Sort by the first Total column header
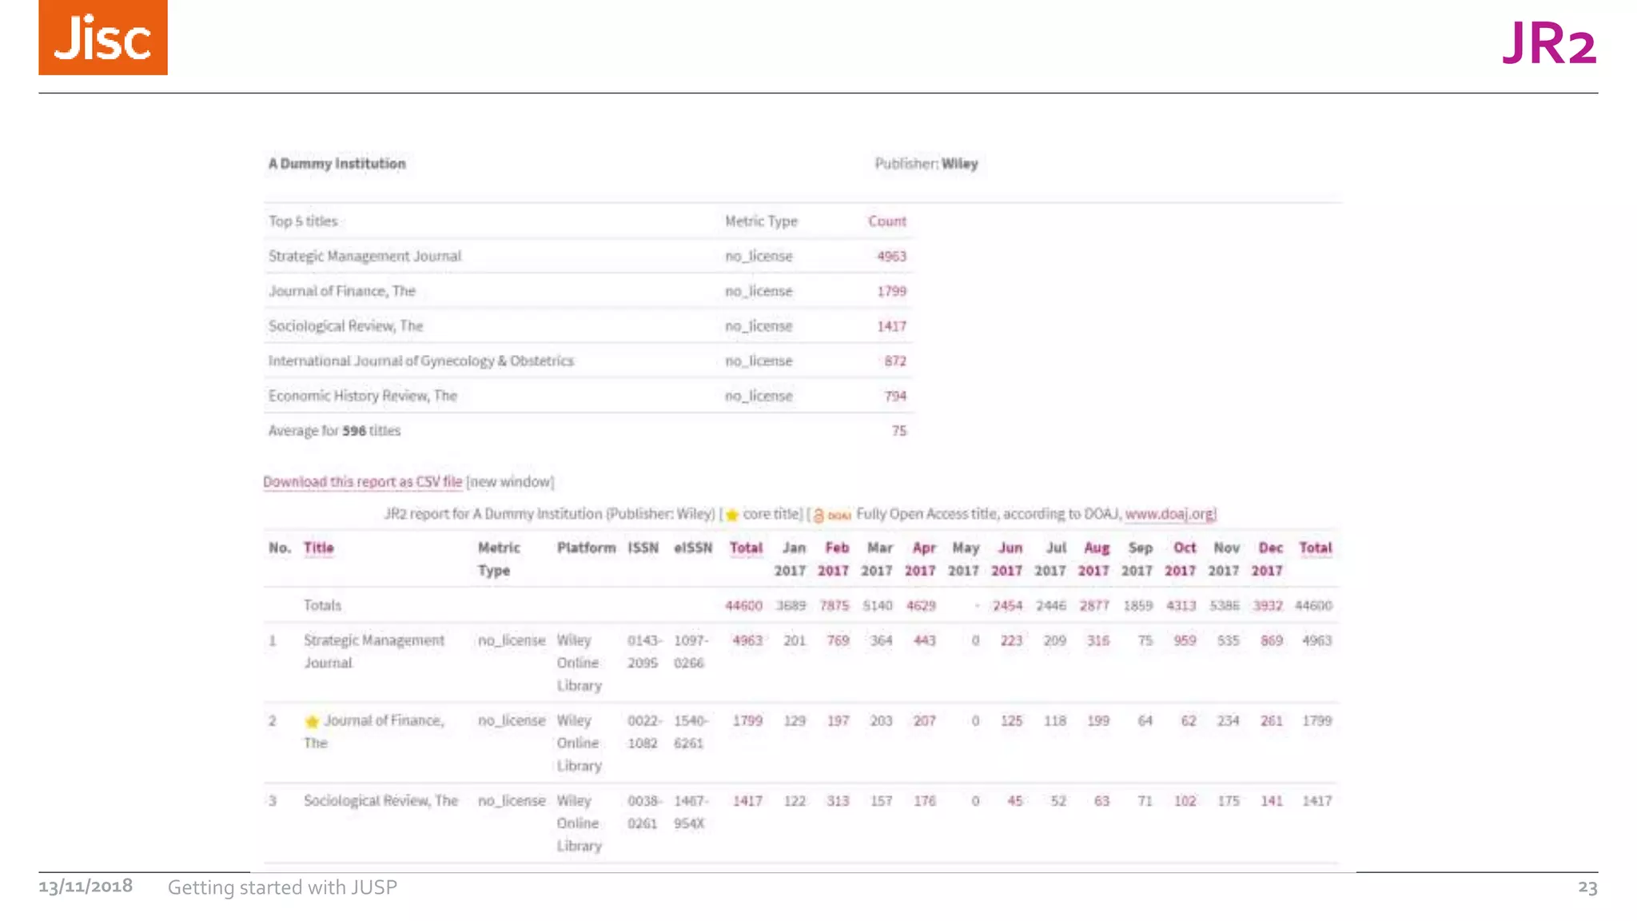This screenshot has width=1637, height=921. click(x=745, y=548)
